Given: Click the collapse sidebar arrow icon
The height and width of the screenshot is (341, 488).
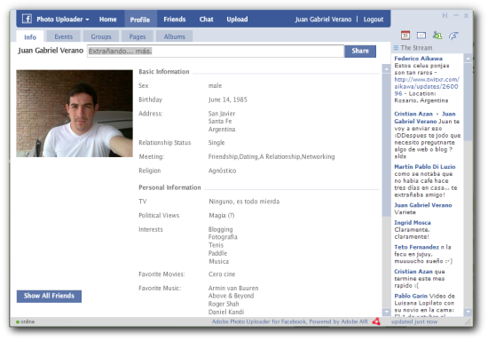Looking at the screenshot, I should tap(445, 16).
